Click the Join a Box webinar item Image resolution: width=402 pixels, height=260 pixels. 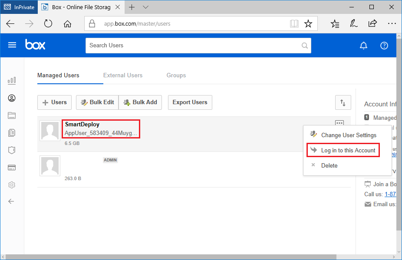pyautogui.click(x=380, y=184)
